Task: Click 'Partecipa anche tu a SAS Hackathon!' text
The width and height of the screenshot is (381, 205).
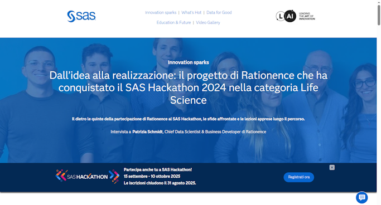Action: 158,169
